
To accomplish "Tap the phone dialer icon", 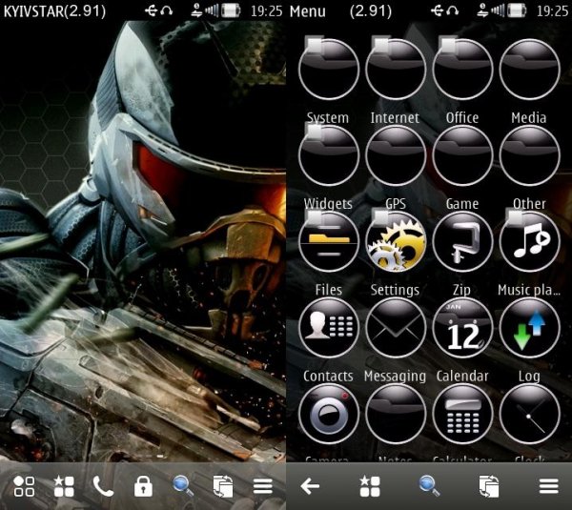I will (x=103, y=486).
